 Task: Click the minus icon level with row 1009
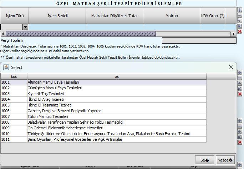point(240,126)
